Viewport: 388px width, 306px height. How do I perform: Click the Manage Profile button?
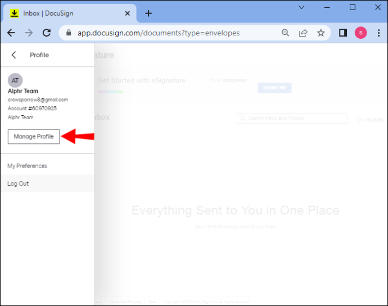pos(34,137)
